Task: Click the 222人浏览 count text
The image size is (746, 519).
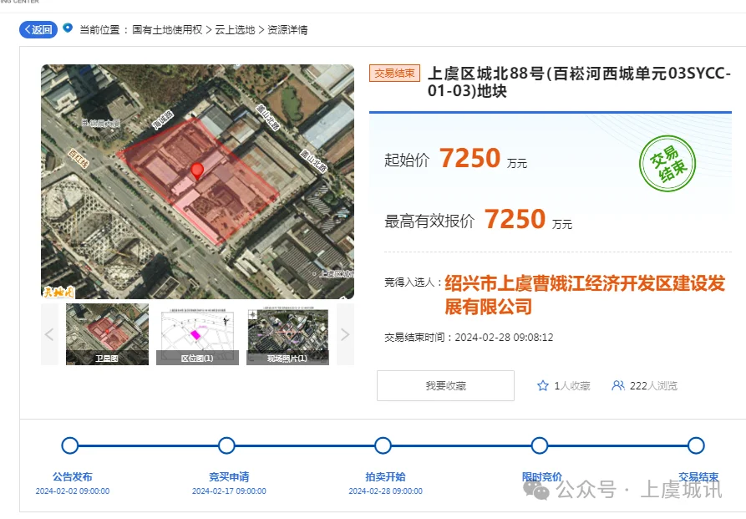Action: pos(654,386)
